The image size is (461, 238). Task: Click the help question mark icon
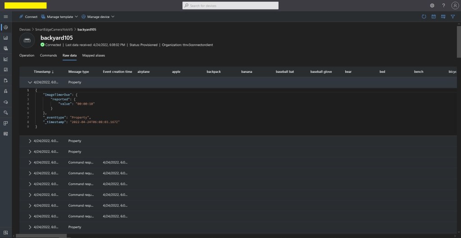(x=443, y=5)
